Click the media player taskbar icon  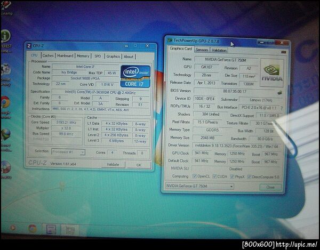(13, 228)
